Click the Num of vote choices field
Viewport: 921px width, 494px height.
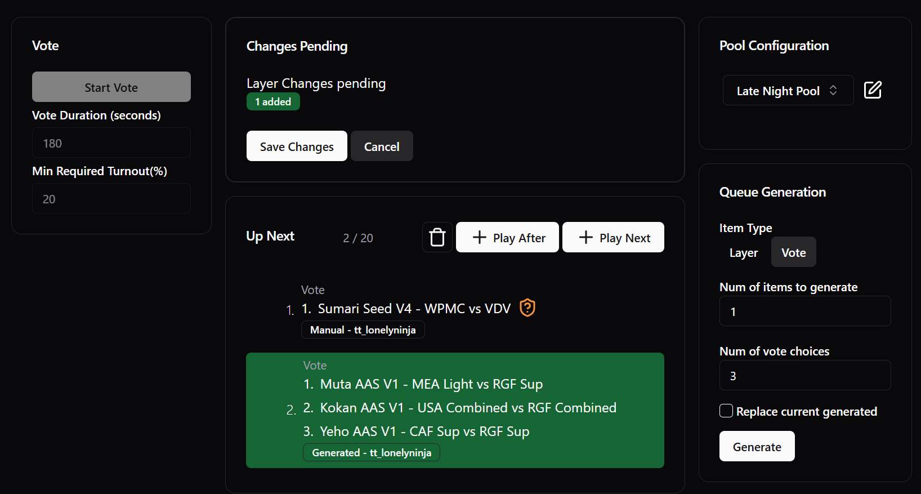(x=805, y=375)
